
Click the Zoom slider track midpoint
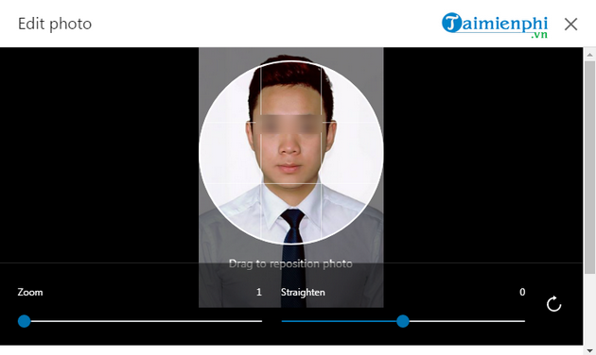click(140, 321)
